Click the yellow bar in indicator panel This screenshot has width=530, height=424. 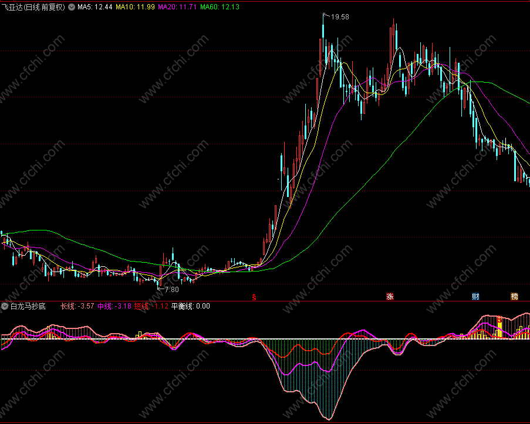click(x=499, y=327)
